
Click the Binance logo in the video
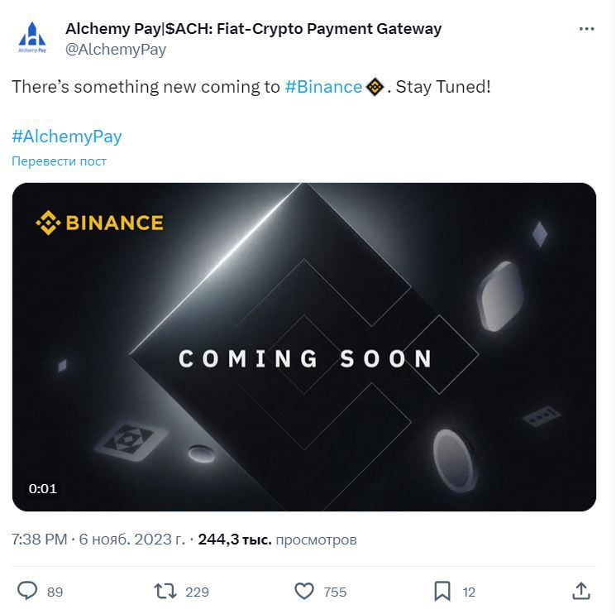click(99, 223)
